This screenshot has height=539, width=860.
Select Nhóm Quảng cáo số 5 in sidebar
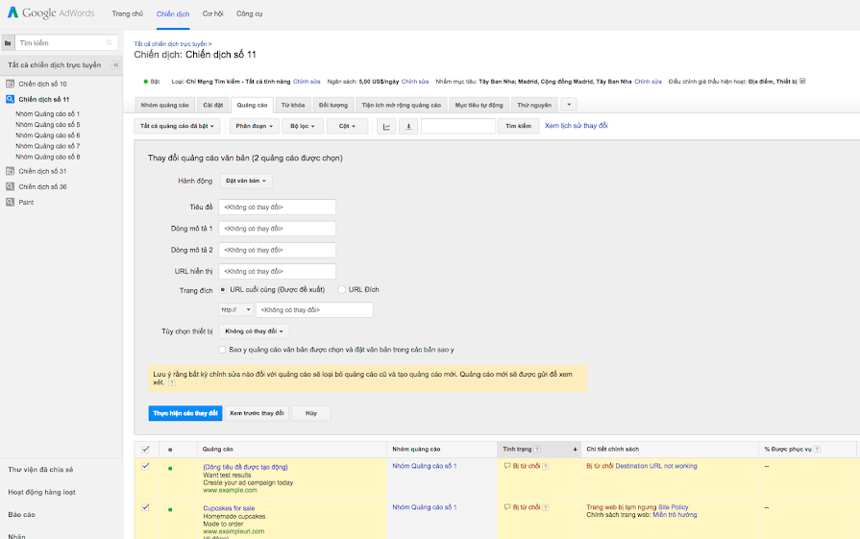(48, 125)
